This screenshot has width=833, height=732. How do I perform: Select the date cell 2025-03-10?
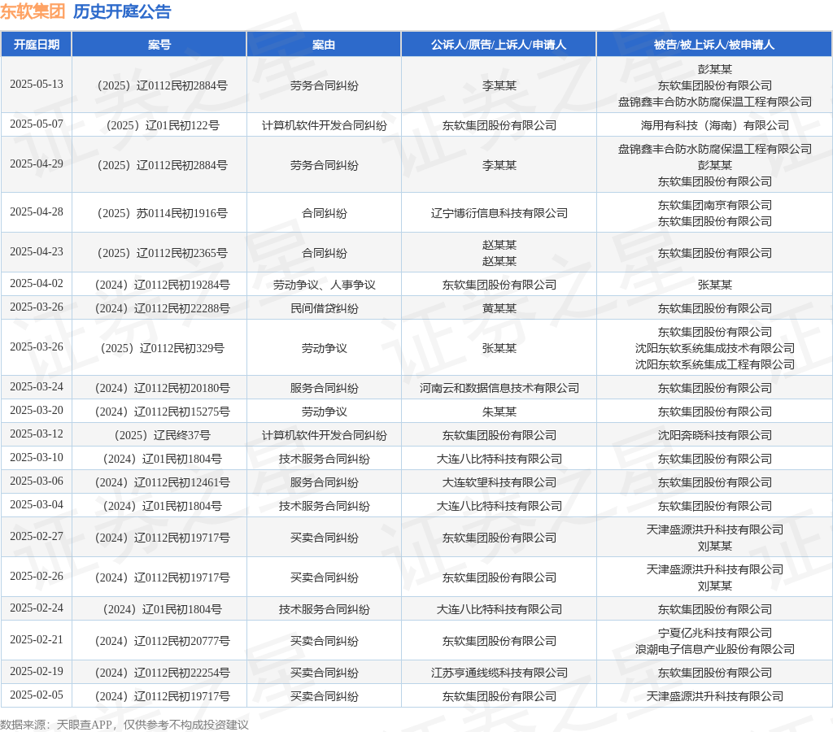point(36,457)
